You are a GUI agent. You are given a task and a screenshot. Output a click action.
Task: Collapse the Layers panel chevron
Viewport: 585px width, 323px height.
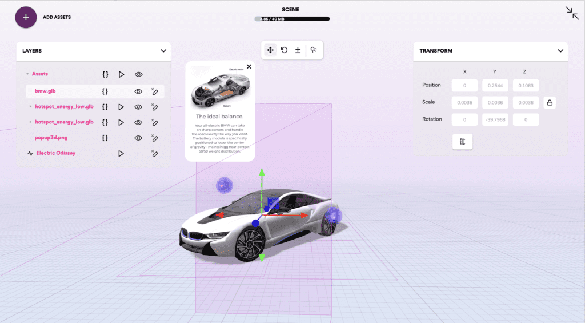click(163, 51)
